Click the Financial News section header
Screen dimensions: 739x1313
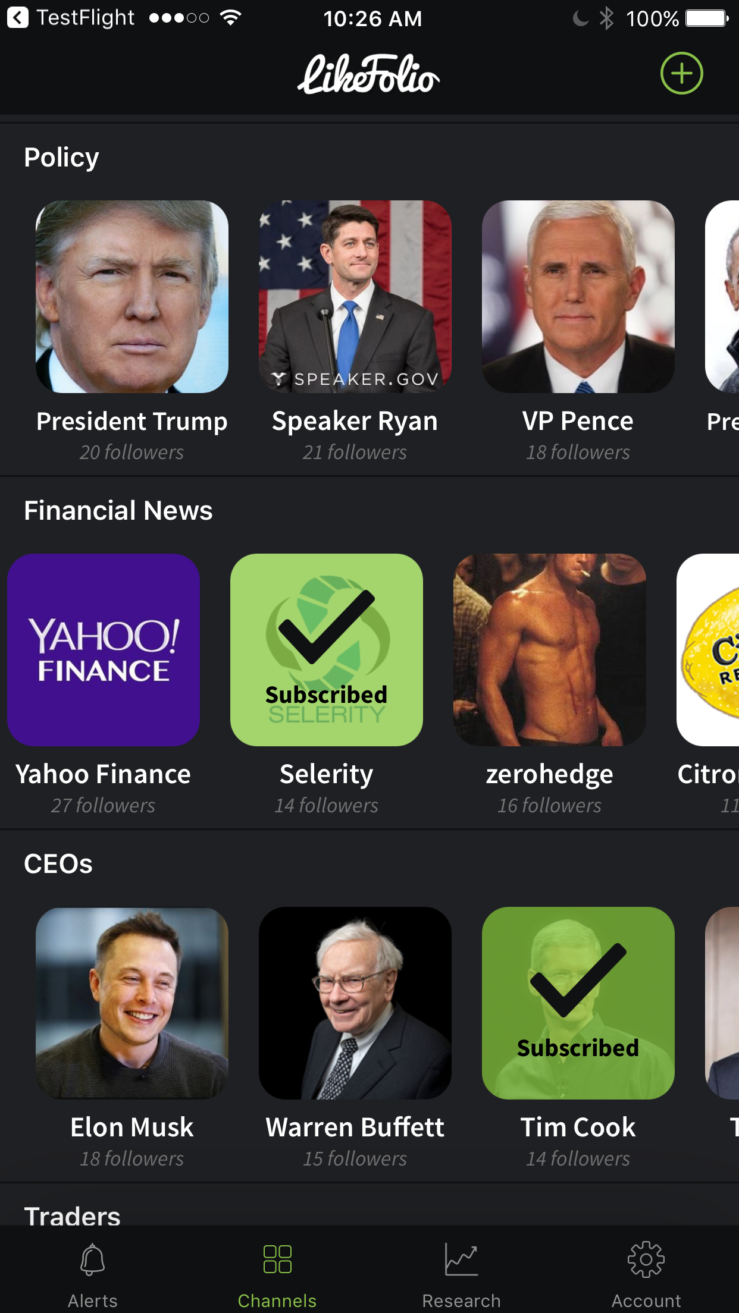tap(118, 510)
